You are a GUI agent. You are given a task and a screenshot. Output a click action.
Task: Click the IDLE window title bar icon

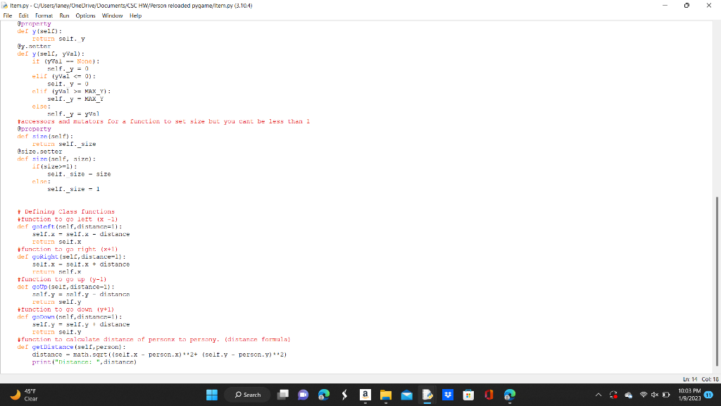(5, 6)
